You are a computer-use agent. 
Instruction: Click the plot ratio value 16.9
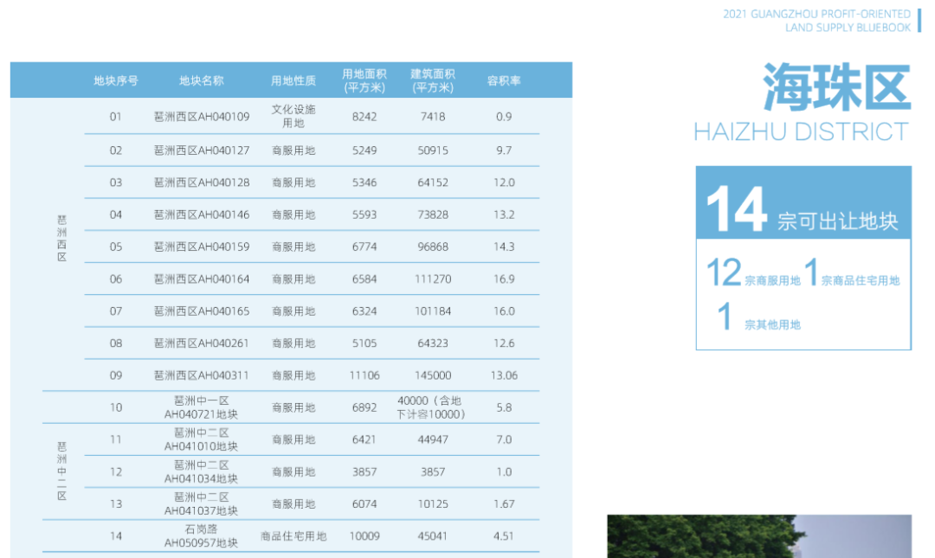[x=504, y=279]
